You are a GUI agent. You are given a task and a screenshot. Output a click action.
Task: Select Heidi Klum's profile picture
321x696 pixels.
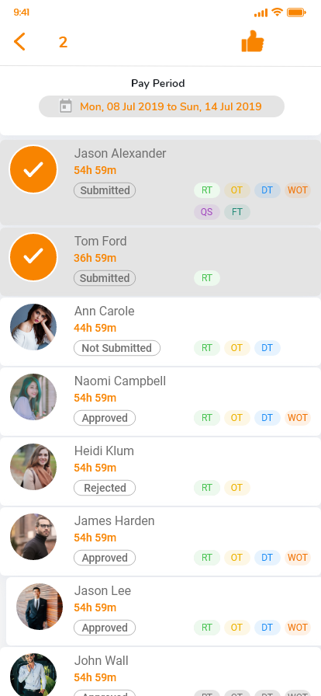coord(33,467)
